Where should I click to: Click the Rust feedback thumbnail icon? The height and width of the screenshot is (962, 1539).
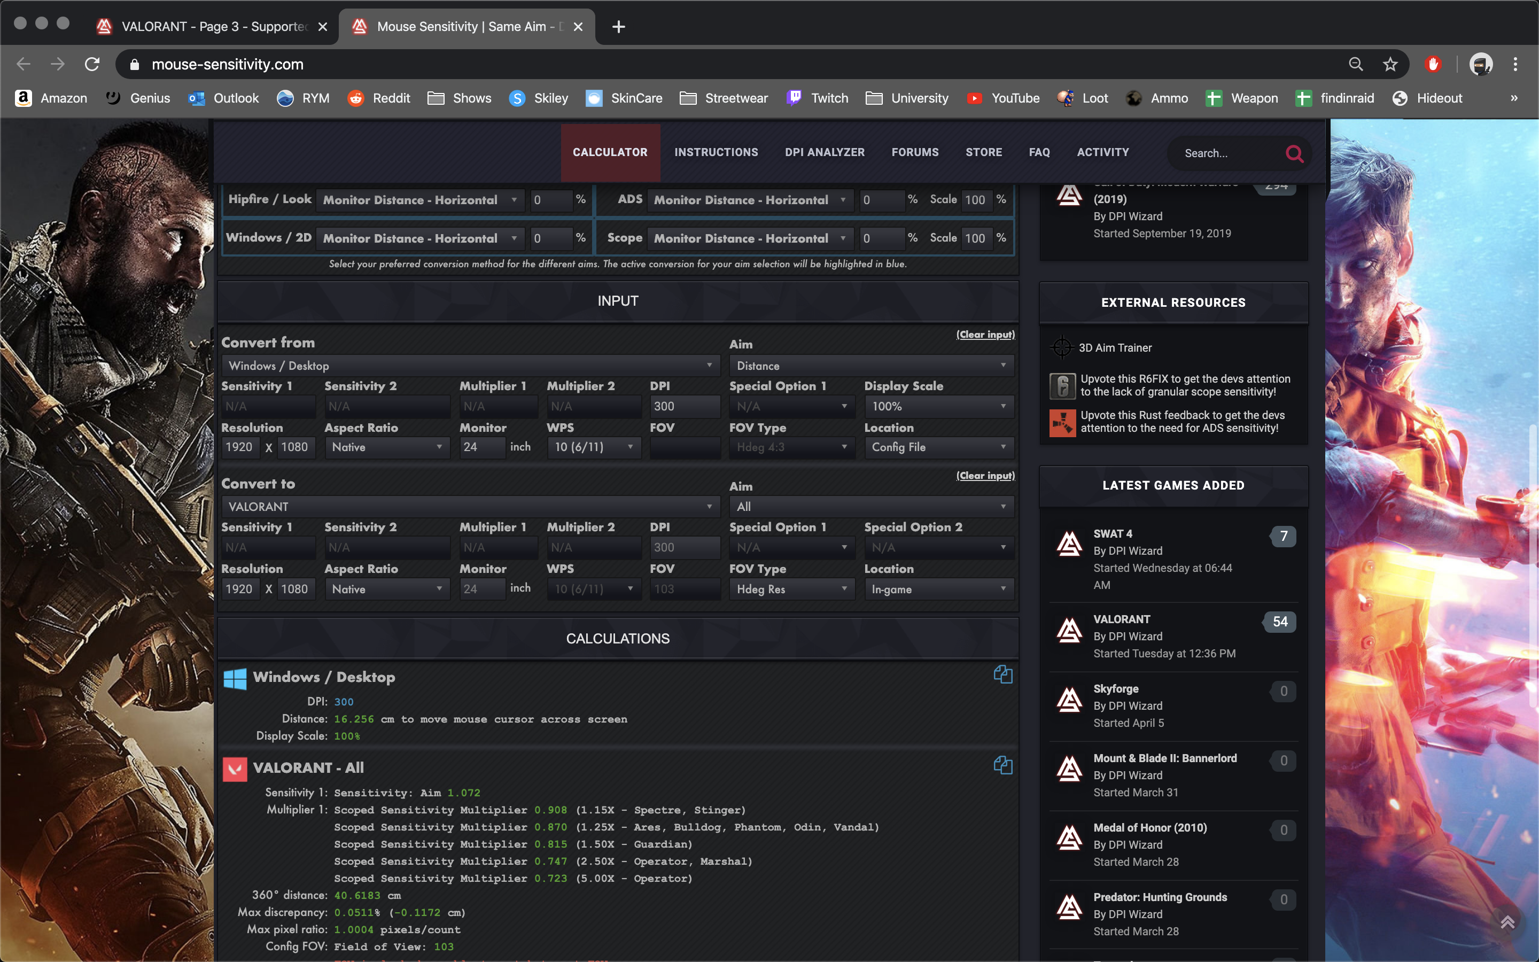1062,422
